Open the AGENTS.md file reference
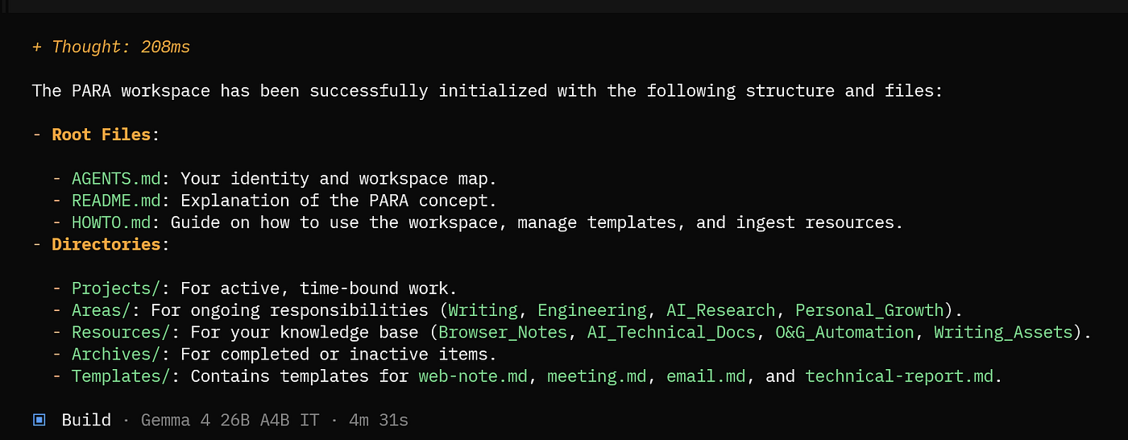Image resolution: width=1128 pixels, height=440 pixels. [116, 179]
